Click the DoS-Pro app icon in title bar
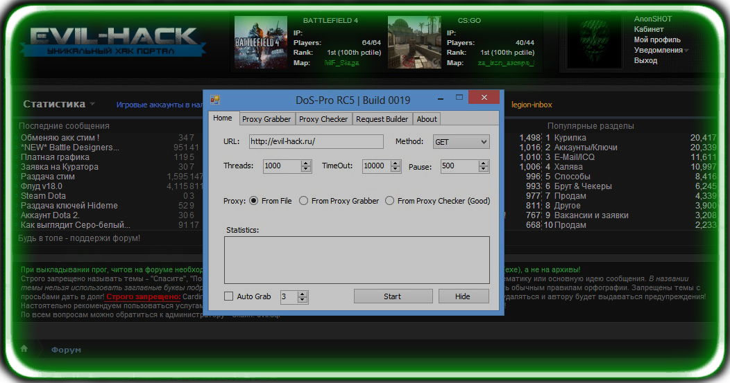 tap(214, 100)
